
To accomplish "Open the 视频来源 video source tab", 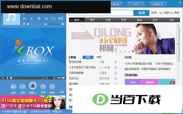I will tap(158, 4).
